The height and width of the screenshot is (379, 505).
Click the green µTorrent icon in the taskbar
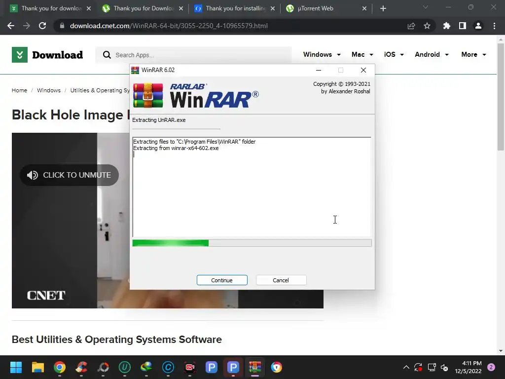click(125, 367)
